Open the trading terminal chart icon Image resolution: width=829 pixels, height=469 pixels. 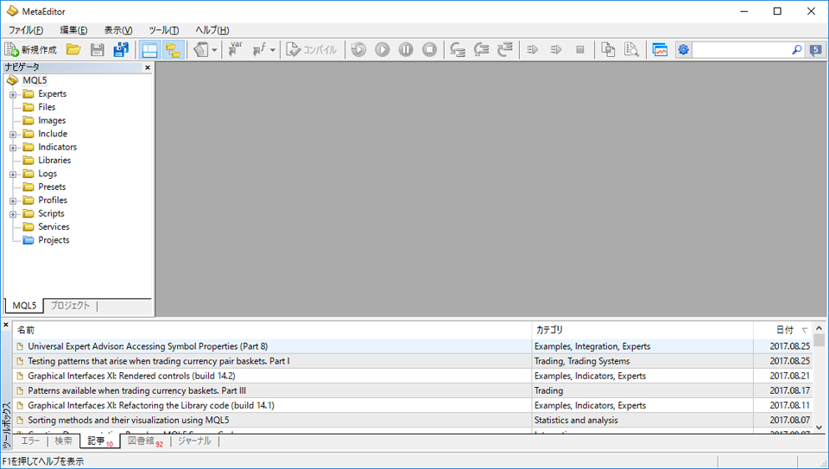(x=660, y=50)
